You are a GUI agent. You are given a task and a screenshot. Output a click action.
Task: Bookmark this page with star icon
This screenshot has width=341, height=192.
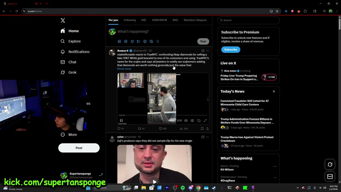coord(277,11)
